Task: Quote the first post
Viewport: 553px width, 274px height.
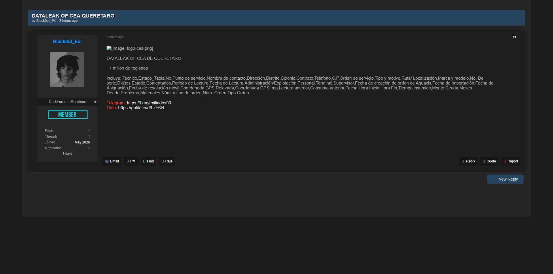Action: 489,161
